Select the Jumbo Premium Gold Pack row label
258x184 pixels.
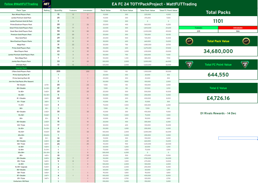pos(21,18)
